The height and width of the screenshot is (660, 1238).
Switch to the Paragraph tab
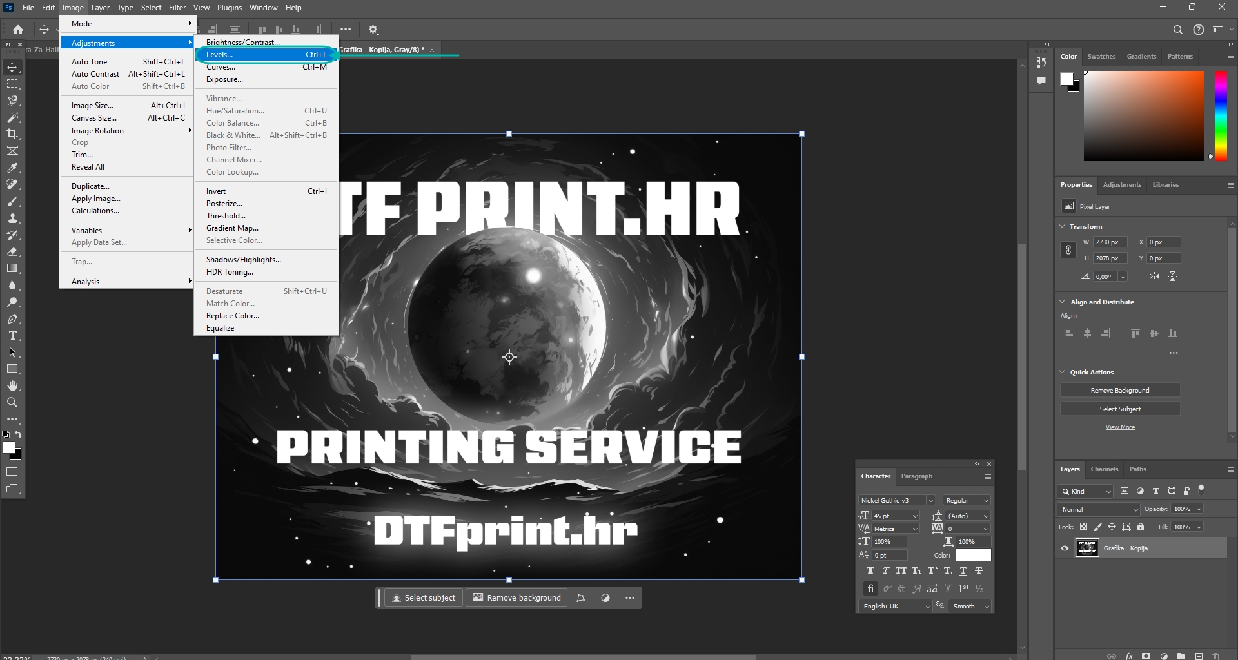click(916, 476)
